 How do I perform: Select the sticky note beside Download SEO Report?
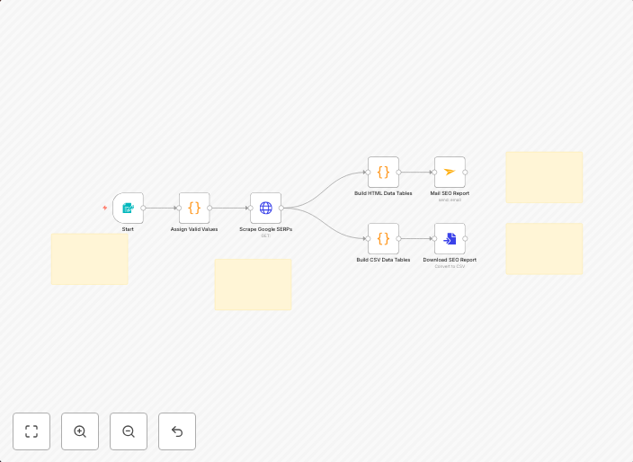click(x=544, y=249)
